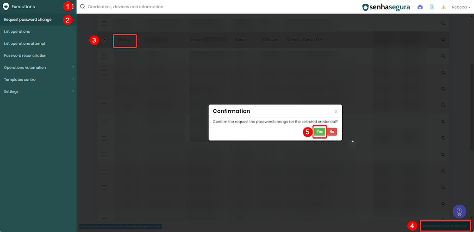Click the home icon in top bar
Image resolution: width=474 pixels, height=232 pixels.
tap(420, 7)
